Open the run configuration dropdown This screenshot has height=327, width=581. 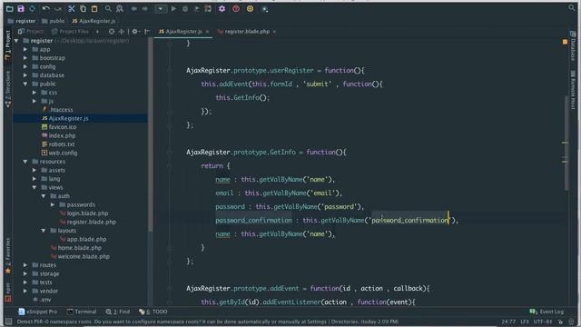[x=161, y=8]
